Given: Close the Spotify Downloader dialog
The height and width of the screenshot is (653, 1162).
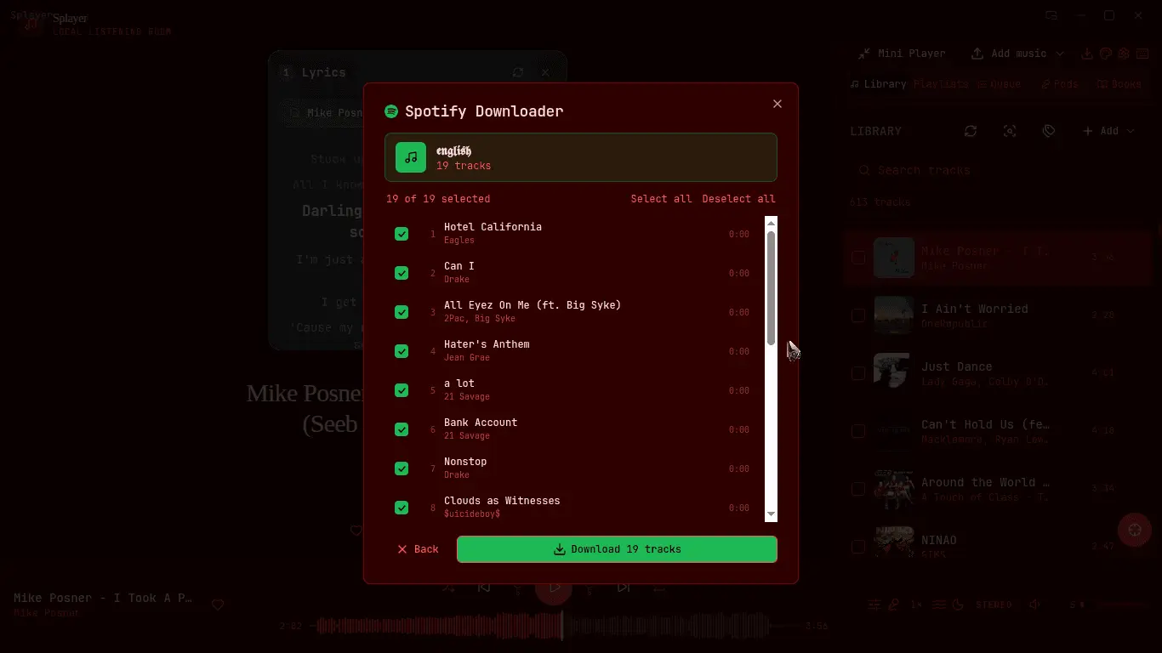Looking at the screenshot, I should pos(777,104).
